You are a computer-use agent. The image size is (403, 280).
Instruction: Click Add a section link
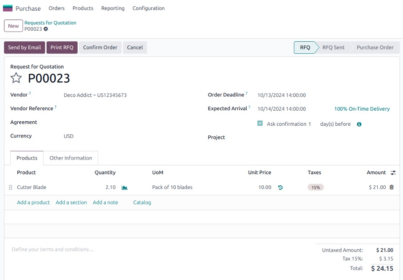tap(71, 203)
